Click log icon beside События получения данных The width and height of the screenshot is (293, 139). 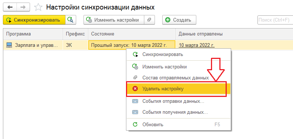(x=135, y=112)
